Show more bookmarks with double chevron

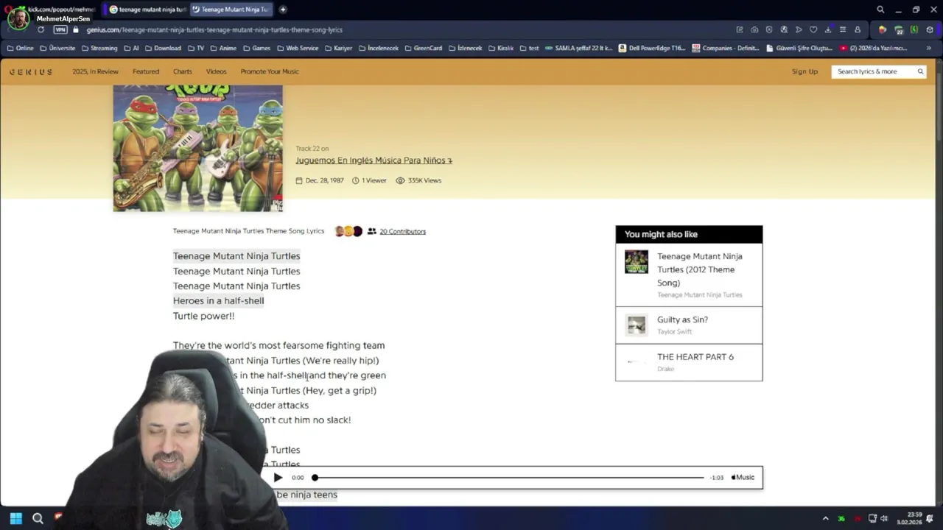(928, 48)
